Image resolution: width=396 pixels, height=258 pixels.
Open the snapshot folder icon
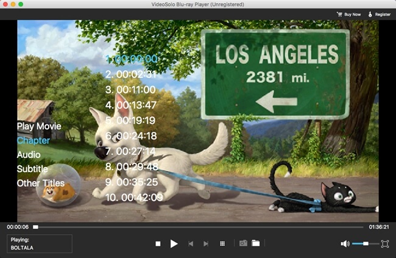click(256, 243)
